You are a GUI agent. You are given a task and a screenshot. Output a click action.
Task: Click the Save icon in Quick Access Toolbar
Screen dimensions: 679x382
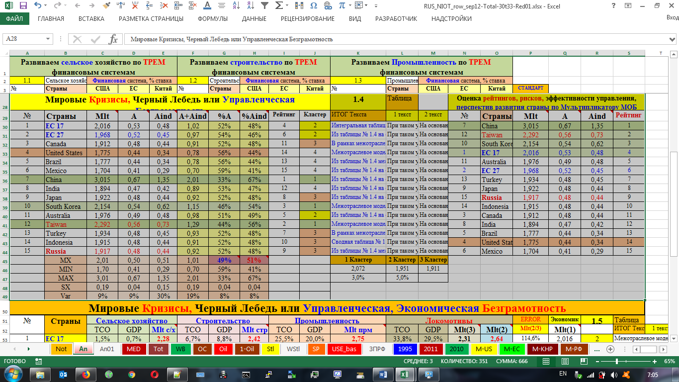pos(23,6)
